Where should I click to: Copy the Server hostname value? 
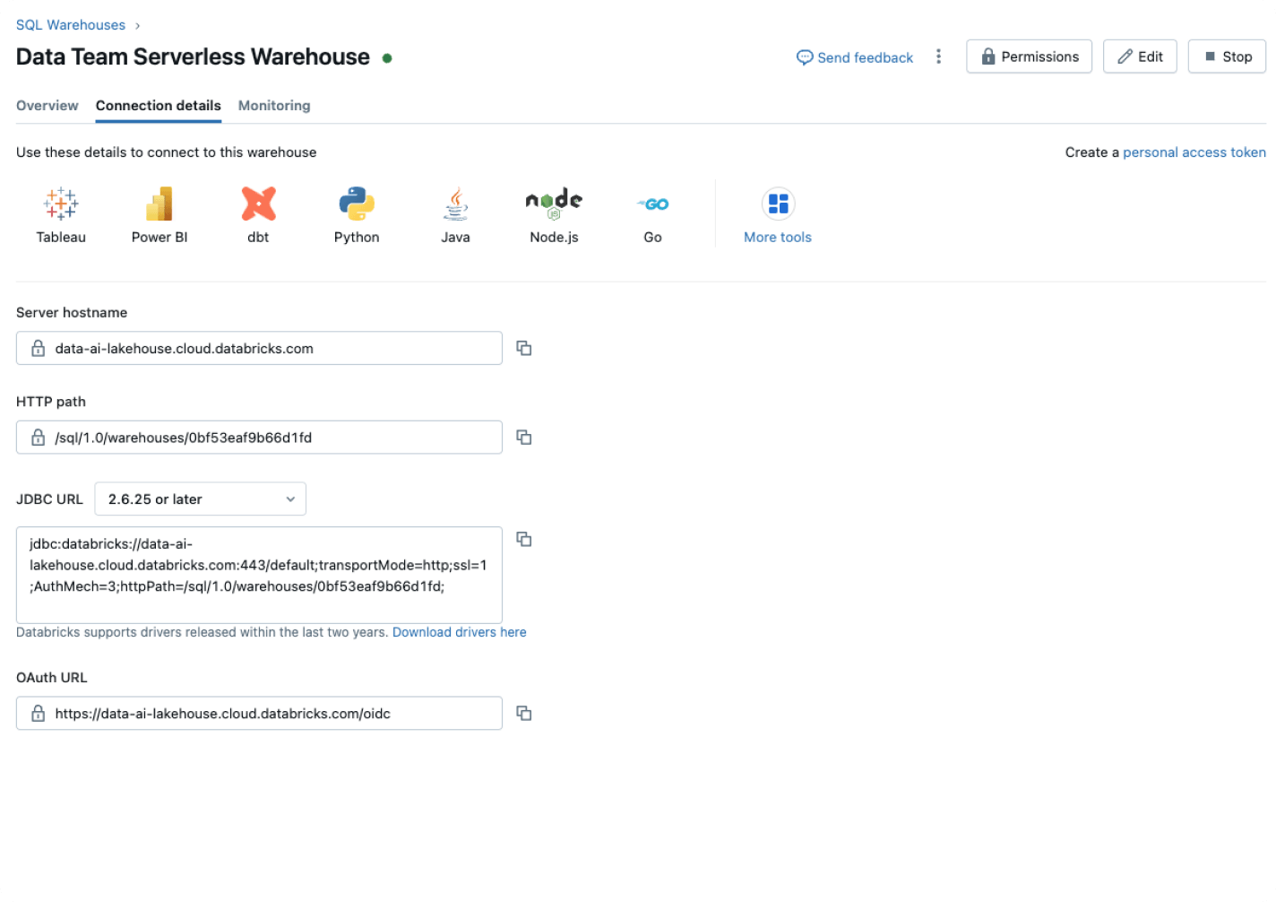(x=524, y=348)
